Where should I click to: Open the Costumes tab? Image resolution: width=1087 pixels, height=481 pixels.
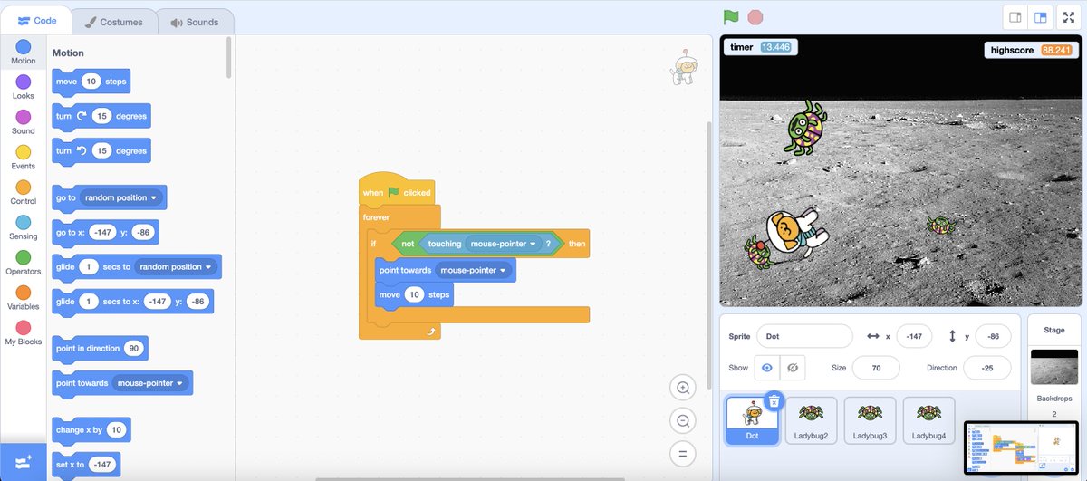(x=113, y=22)
